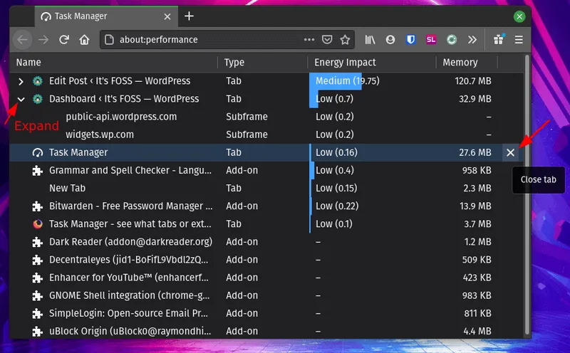The image size is (570, 353).
Task: Open a new browser tab
Action: (x=189, y=16)
